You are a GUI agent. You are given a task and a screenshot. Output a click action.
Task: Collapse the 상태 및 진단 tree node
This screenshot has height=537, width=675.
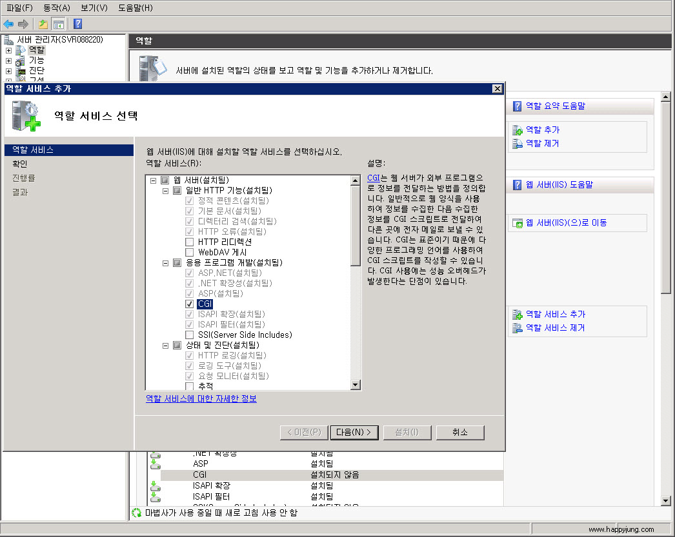[165, 346]
